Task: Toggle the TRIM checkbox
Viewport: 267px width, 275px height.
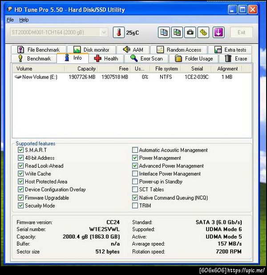Action: [x=135, y=206]
